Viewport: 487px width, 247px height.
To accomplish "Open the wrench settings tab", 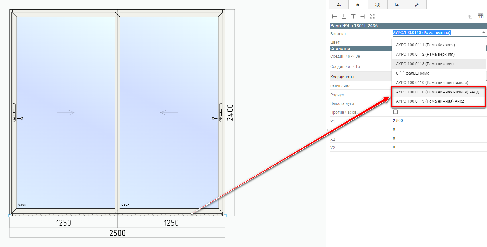I will click(417, 5).
